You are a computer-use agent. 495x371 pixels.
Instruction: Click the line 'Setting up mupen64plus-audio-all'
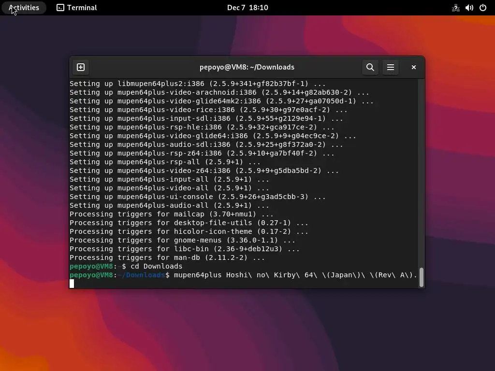point(170,205)
